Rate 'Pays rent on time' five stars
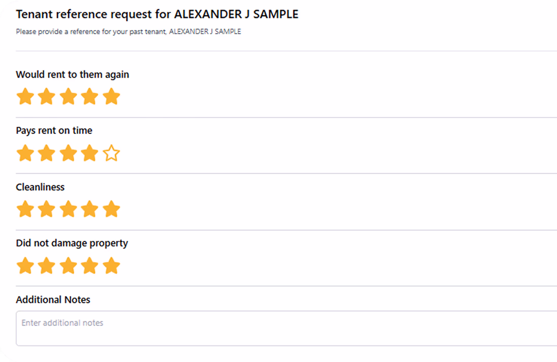The image size is (557, 362). coord(111,153)
